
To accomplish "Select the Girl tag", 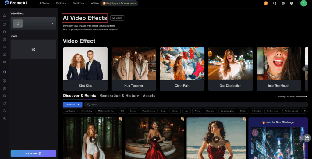I will point(122,111).
